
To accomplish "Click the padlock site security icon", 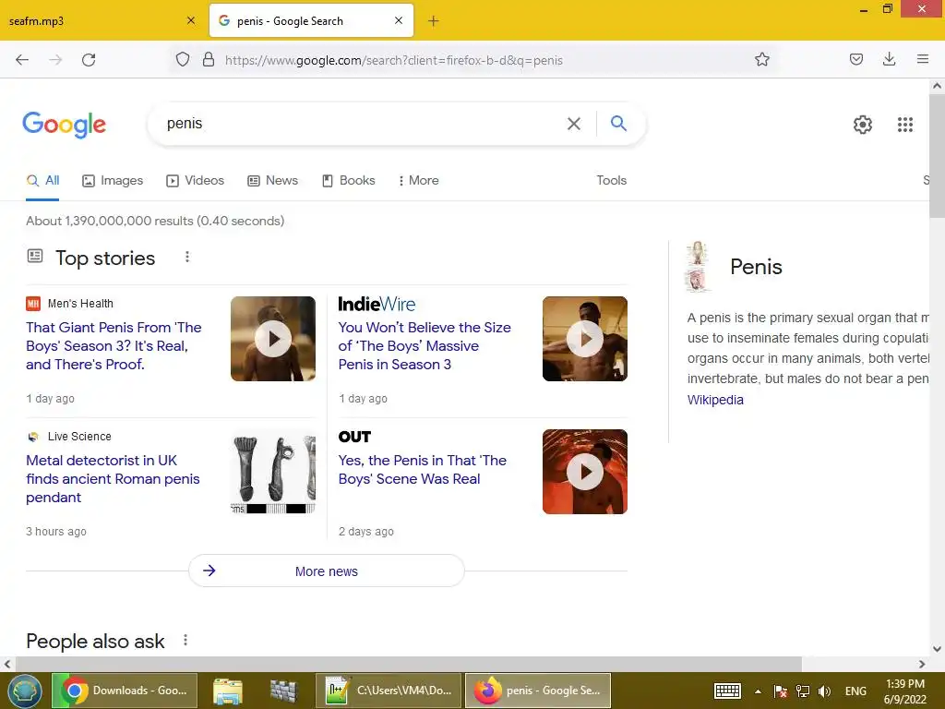I will (x=209, y=60).
